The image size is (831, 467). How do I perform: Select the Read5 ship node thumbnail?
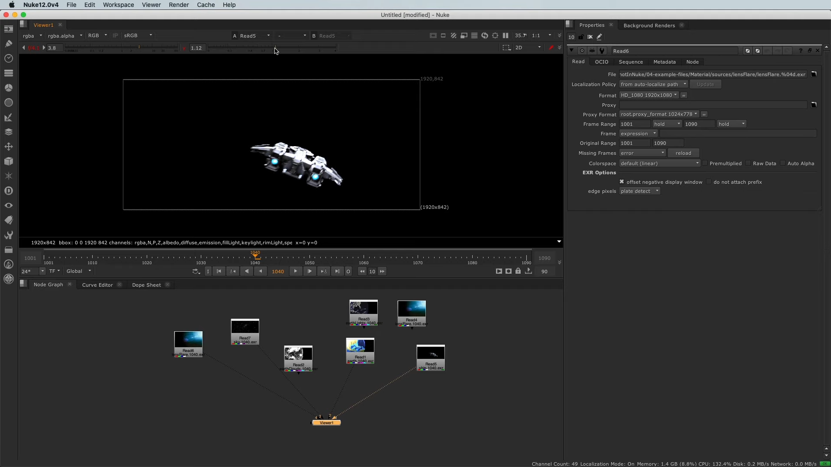(x=431, y=358)
